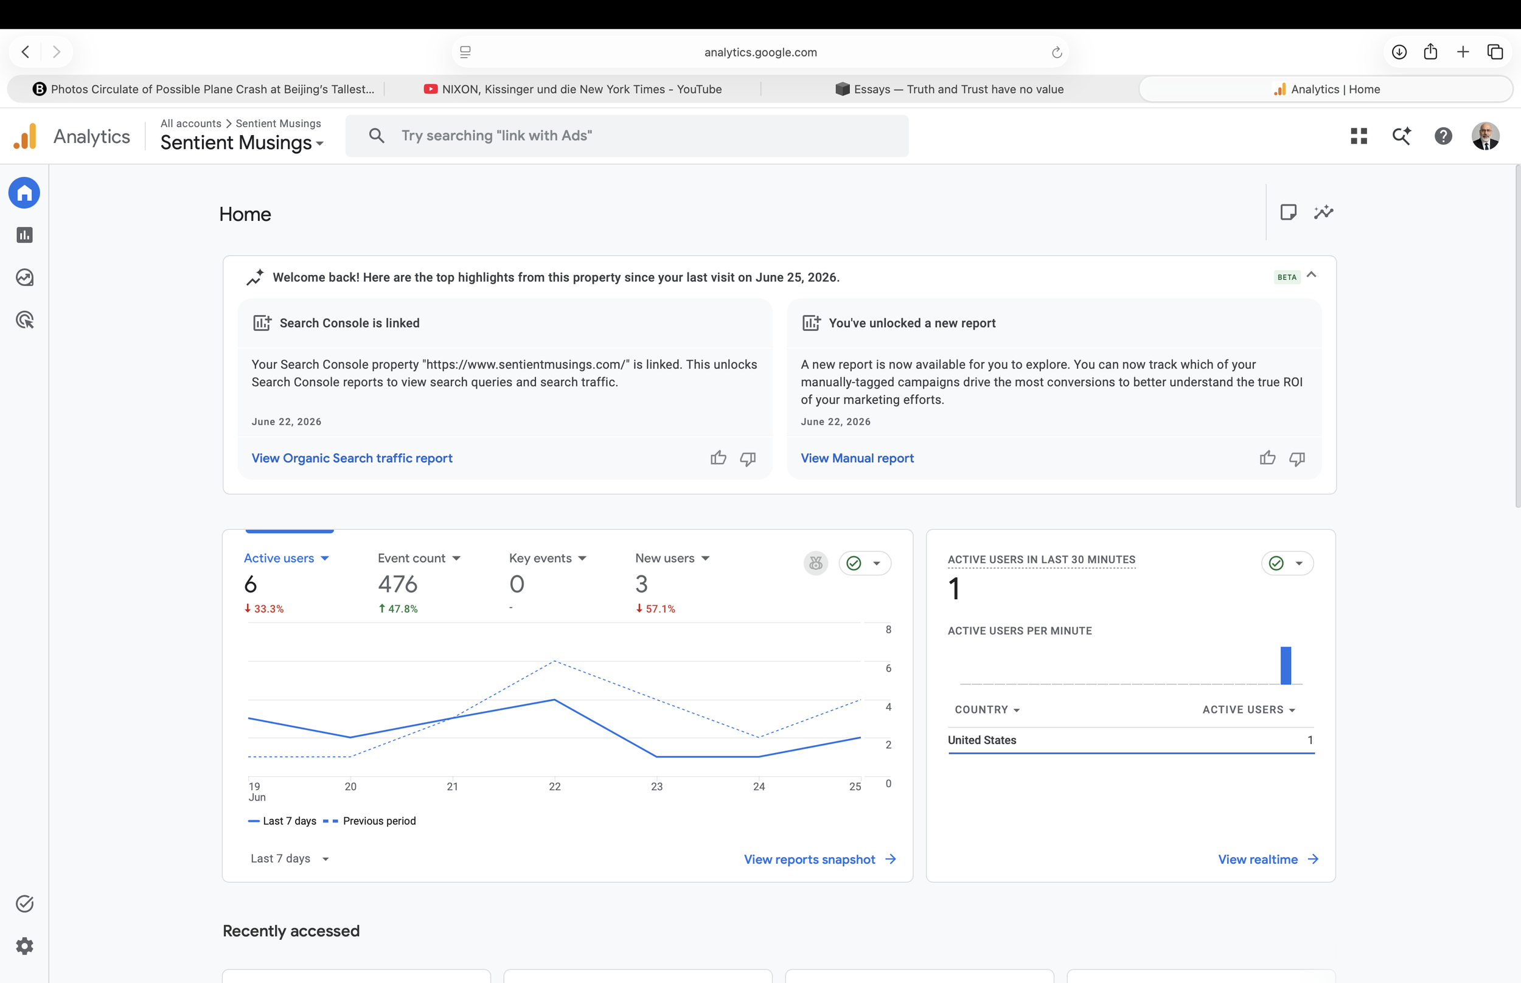Go to All accounts breadcrumb

pos(191,123)
